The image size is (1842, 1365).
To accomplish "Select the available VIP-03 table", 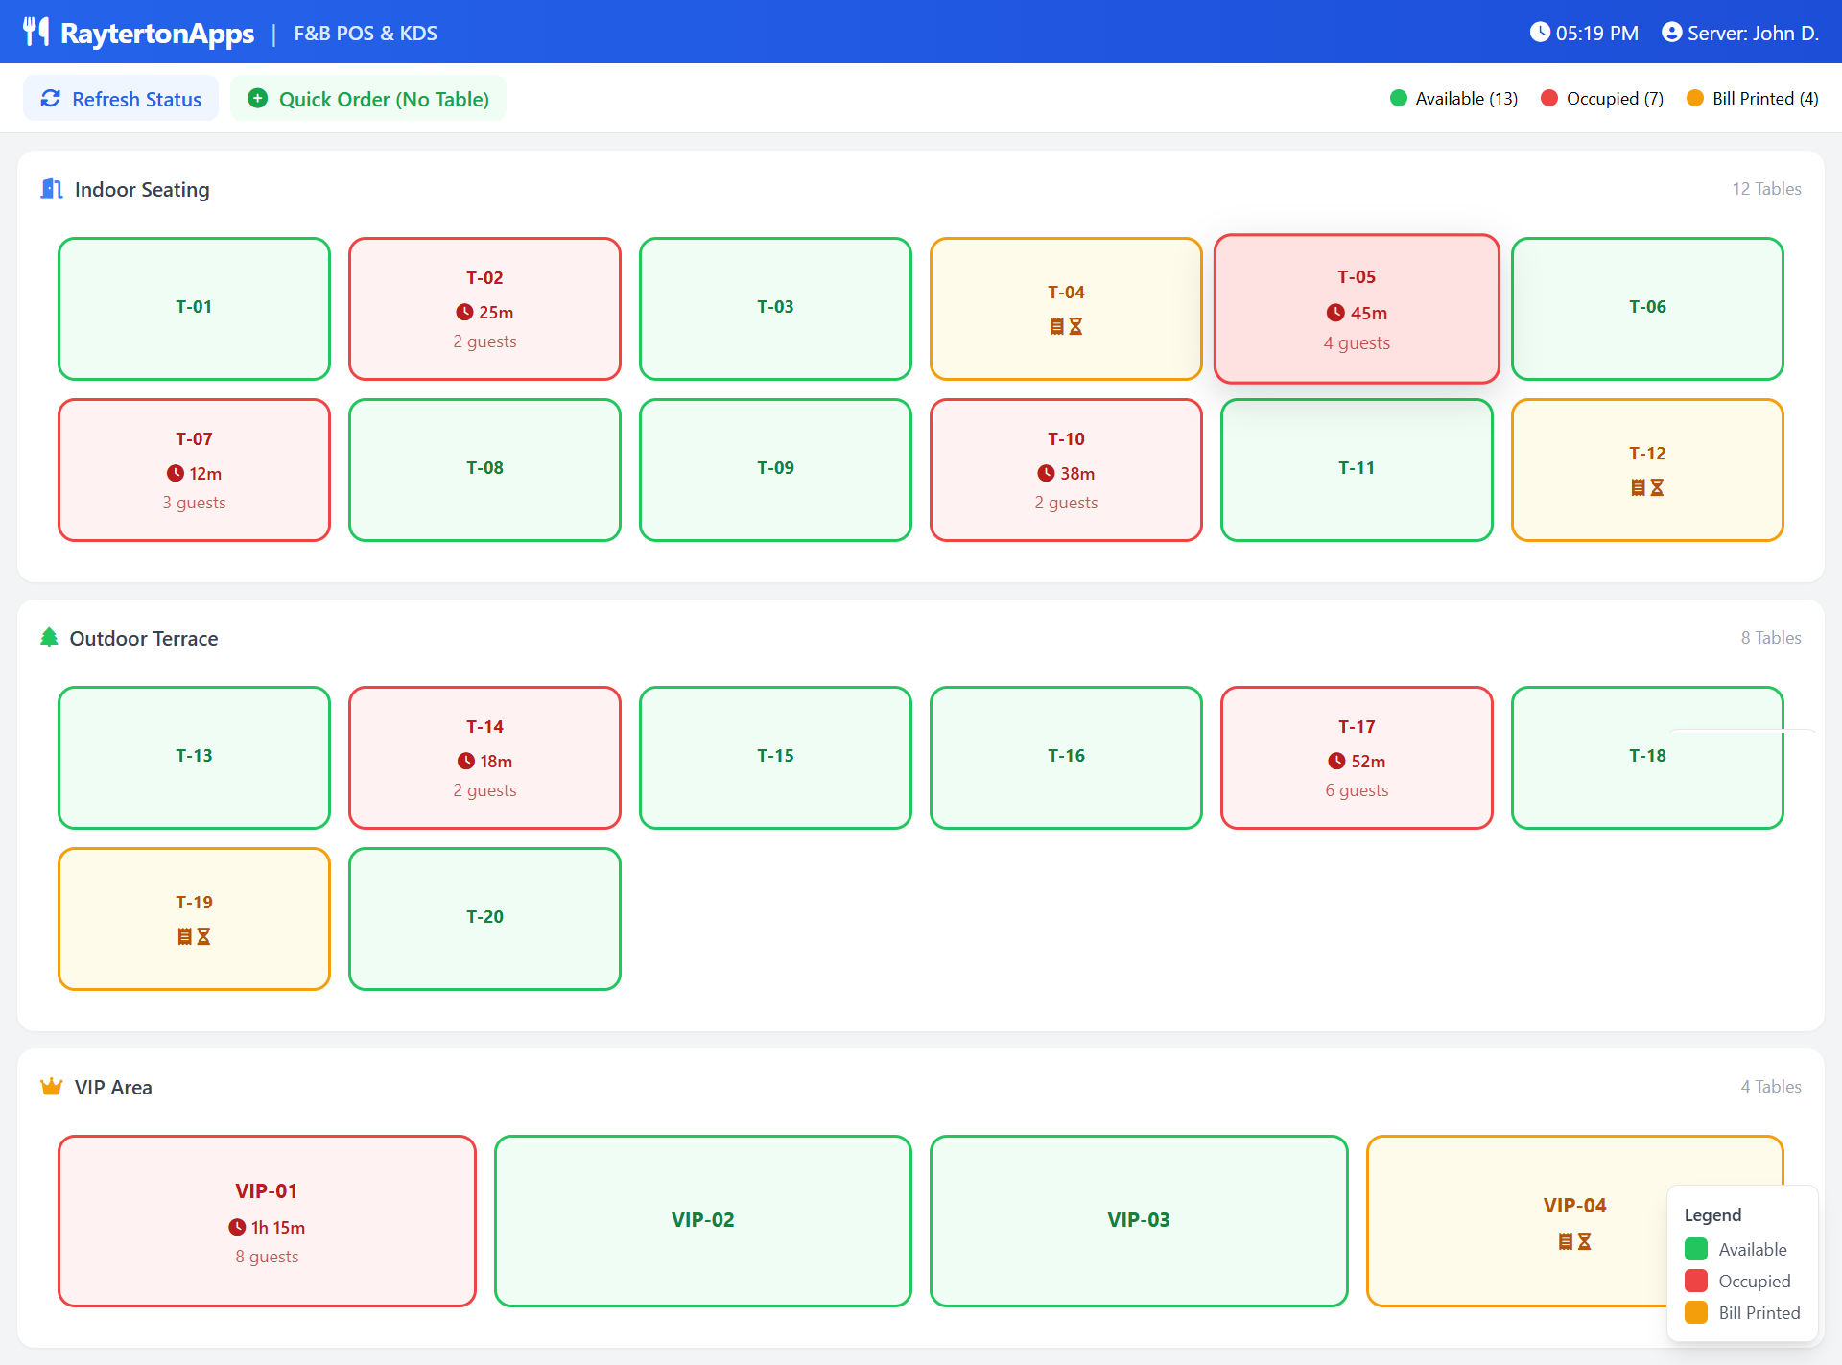I will 1138,1220.
